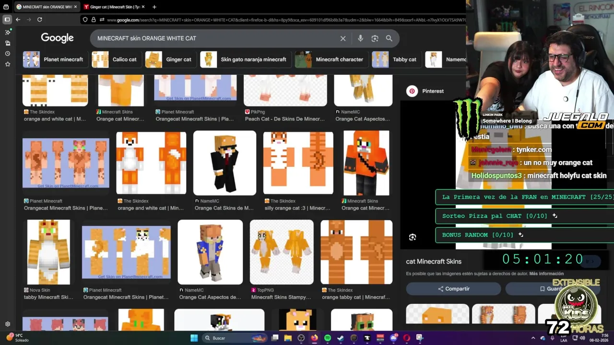
Task: Open the Nova Skin tabby cat thumbnail
Action: 48,252
